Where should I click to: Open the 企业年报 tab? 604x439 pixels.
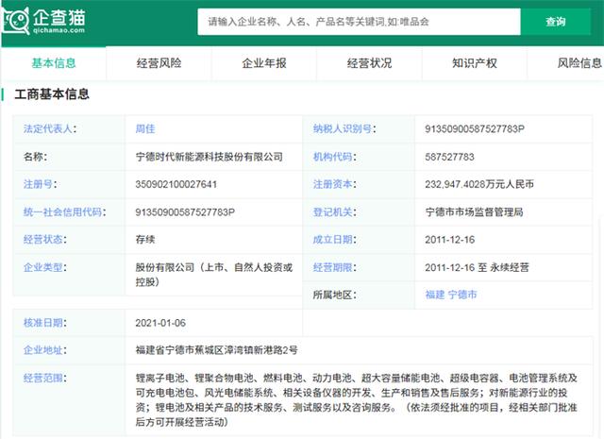coord(264,63)
